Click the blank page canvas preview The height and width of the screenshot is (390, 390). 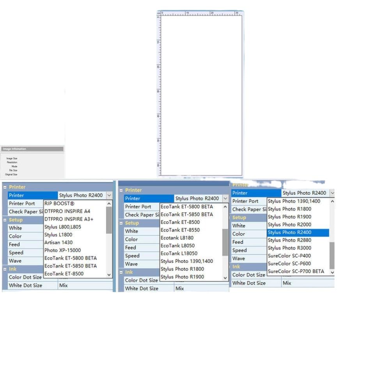click(x=201, y=96)
